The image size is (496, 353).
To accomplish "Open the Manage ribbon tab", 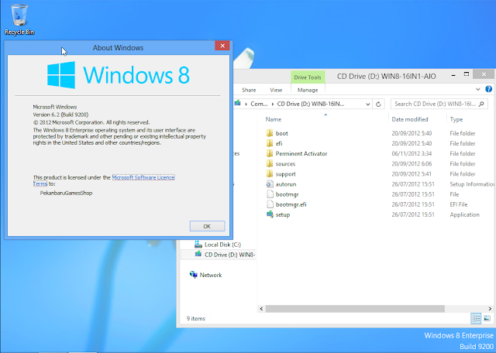I will point(308,90).
